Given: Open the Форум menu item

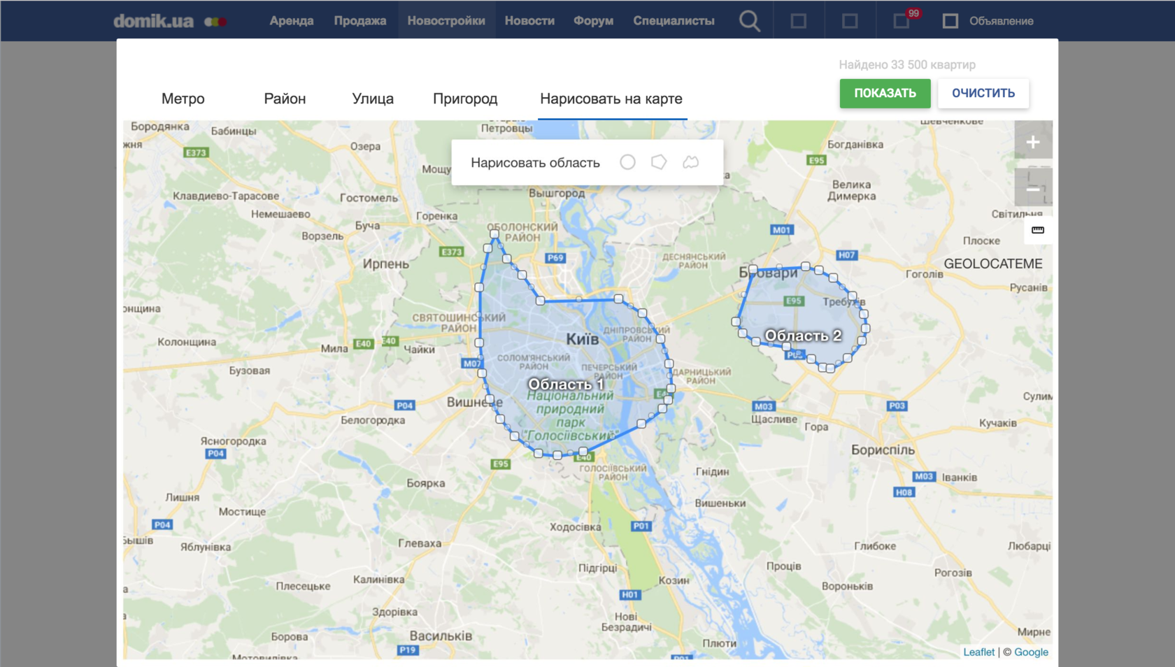Looking at the screenshot, I should 594,21.
